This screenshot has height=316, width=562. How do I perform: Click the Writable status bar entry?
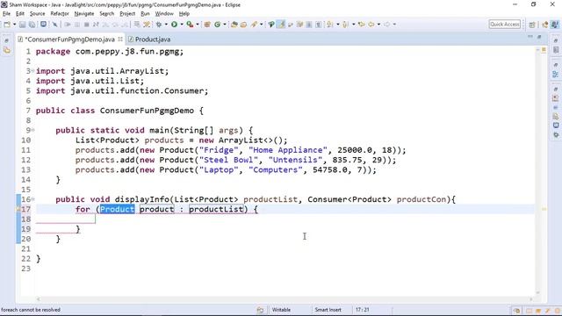[281, 310]
